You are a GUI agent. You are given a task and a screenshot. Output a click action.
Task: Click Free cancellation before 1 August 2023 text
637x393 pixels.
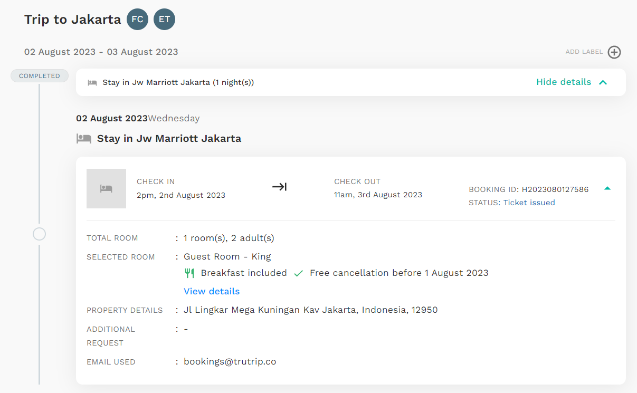tap(399, 273)
